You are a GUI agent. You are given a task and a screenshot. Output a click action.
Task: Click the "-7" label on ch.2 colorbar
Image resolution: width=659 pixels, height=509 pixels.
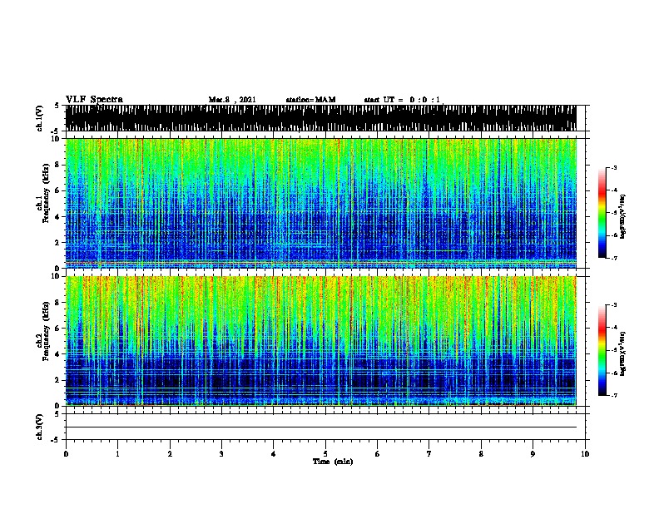coord(613,395)
